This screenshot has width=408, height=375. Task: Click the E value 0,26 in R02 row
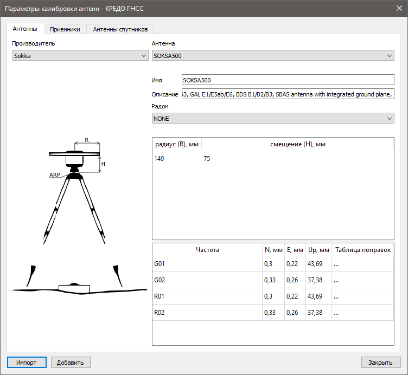pos(295,312)
